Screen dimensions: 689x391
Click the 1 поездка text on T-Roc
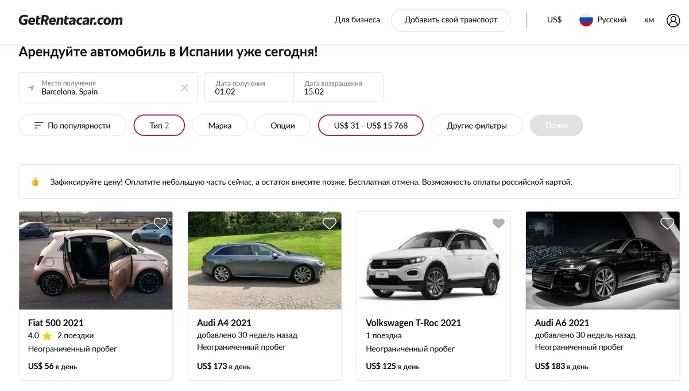tap(384, 336)
